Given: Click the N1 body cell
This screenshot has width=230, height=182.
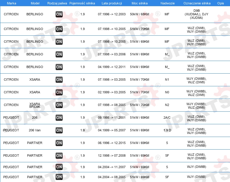Looking at the screenshot, I should 167,80.
